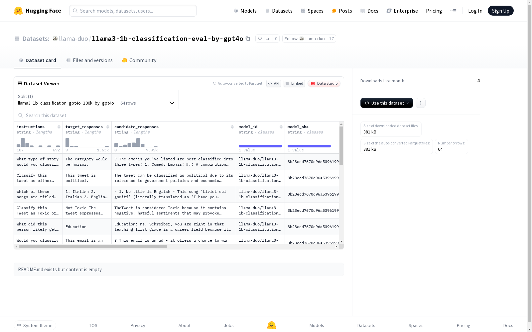Open the Pricing footer link
The height and width of the screenshot is (332, 532).
[464, 325]
